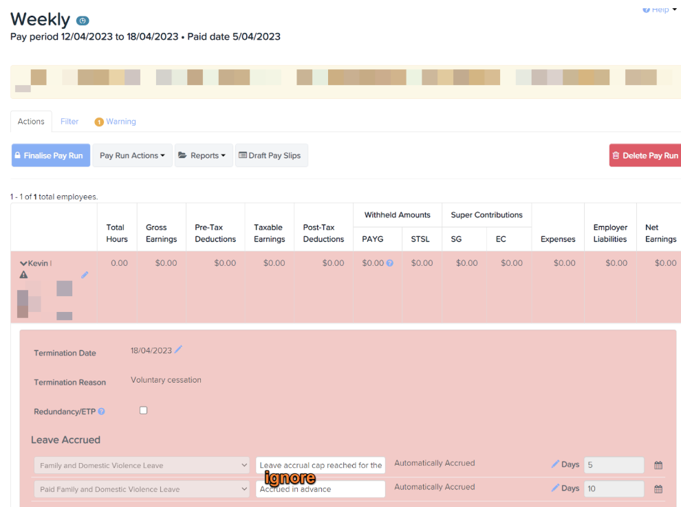
Task: Tick the Redundancy/ETP checkbox
Action: (x=144, y=410)
